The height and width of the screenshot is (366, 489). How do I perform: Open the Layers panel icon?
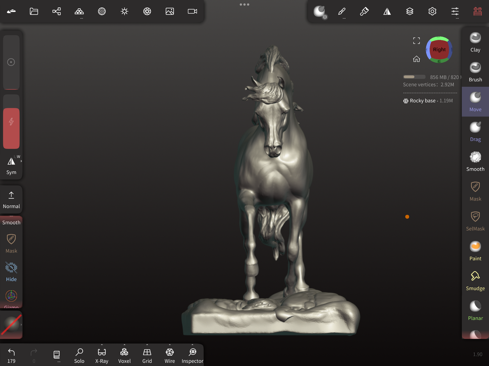coord(409,11)
